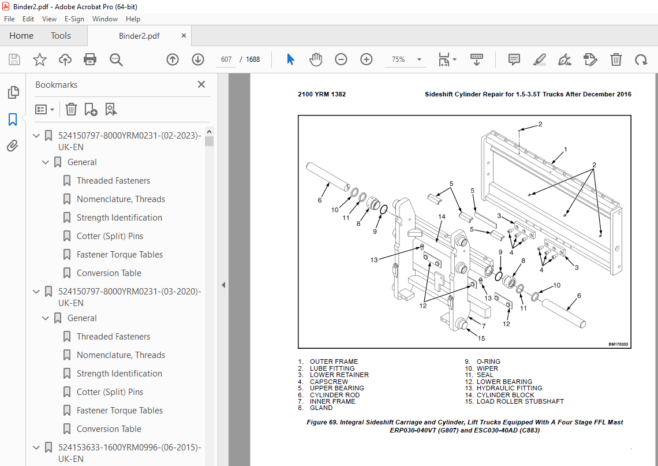658x466 pixels.
Task: Click the Figure 69 caption text
Action: pos(465,426)
